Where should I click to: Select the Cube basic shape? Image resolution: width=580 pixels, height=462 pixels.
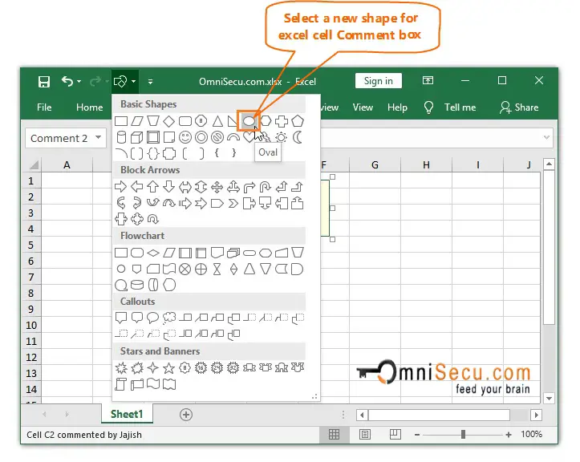tap(137, 137)
